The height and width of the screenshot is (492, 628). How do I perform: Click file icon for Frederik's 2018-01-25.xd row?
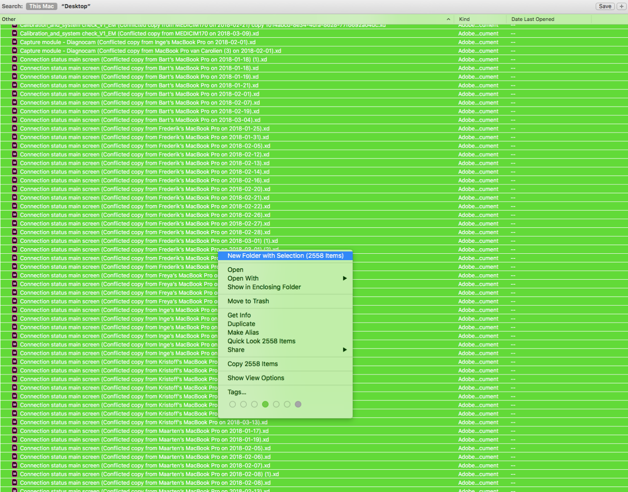tap(15, 128)
